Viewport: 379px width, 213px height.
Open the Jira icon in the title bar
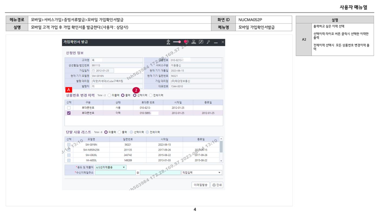[168, 42]
